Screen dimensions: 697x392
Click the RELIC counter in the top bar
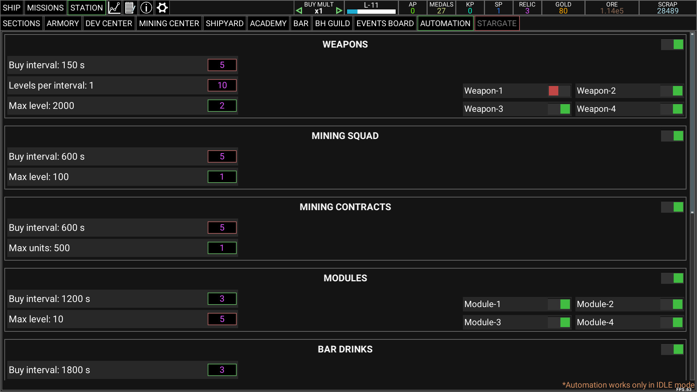click(527, 8)
